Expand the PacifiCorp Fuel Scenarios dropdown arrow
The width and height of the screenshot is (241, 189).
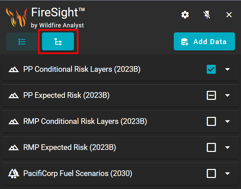pyautogui.click(x=228, y=174)
